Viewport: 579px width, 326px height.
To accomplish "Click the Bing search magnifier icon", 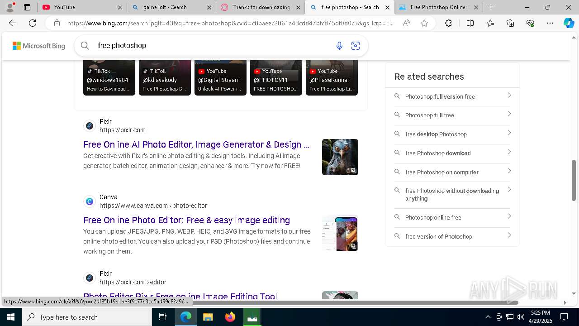I will click(x=85, y=45).
